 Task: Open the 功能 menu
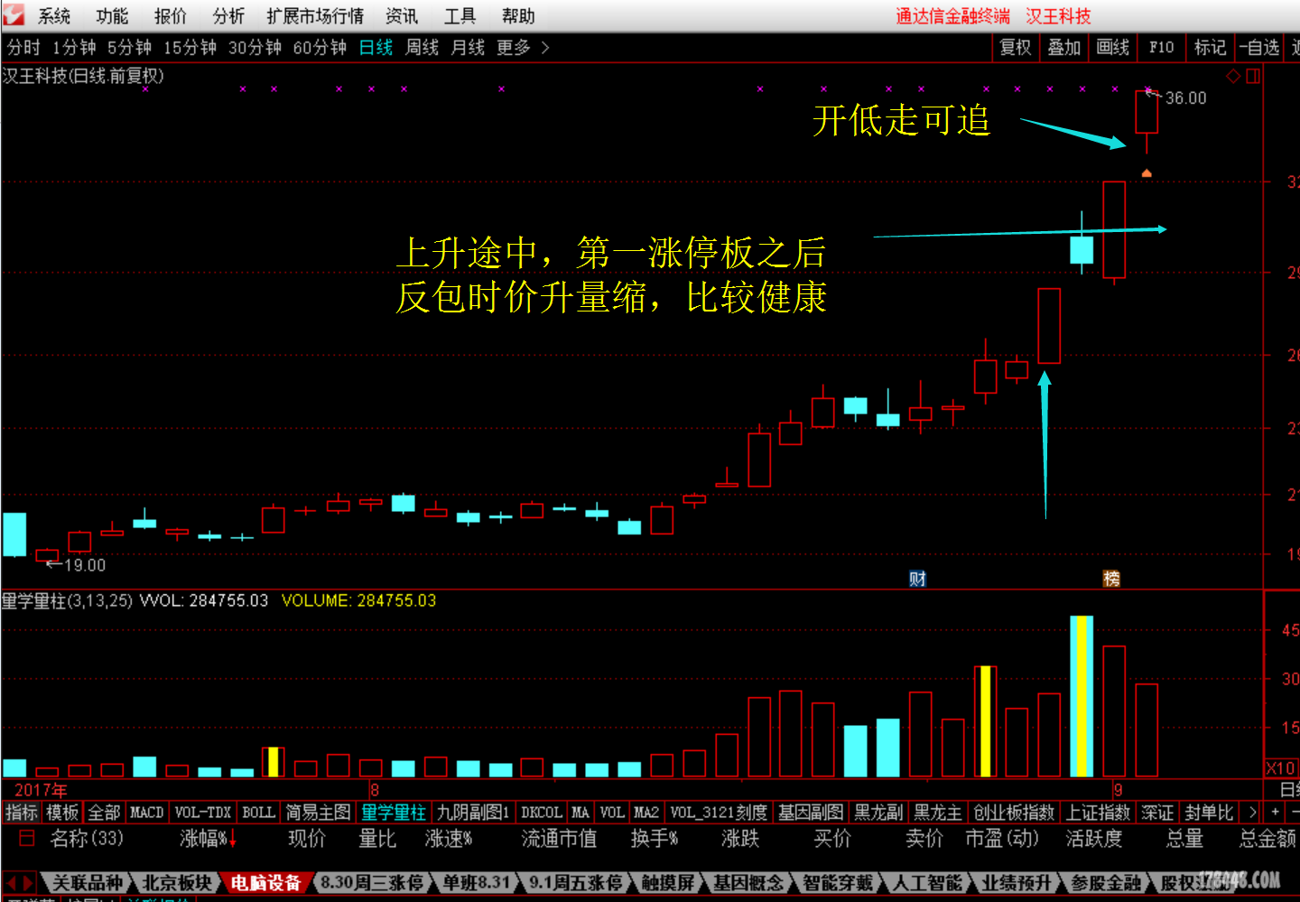pyautogui.click(x=112, y=16)
